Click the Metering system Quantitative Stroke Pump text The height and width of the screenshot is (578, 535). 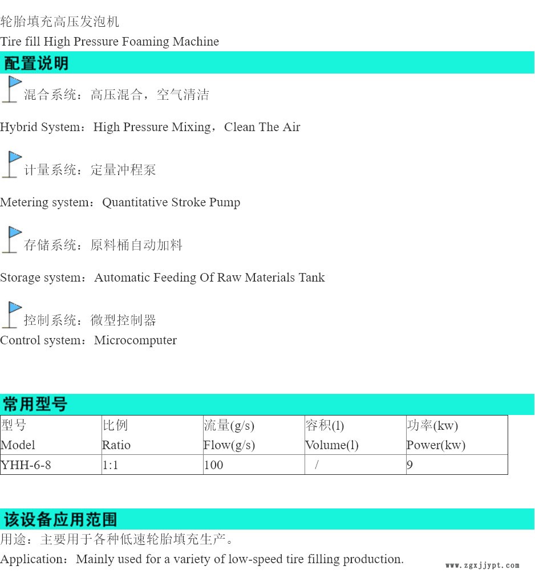(120, 202)
